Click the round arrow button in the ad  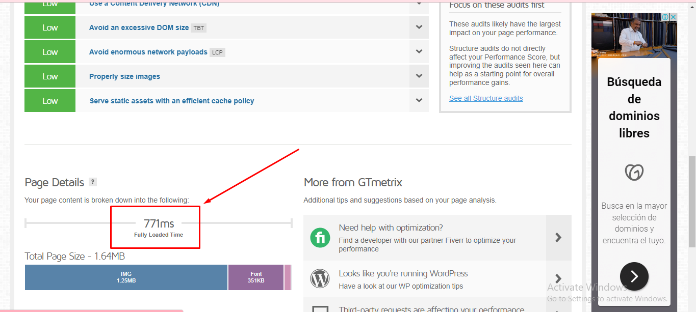coord(634,276)
